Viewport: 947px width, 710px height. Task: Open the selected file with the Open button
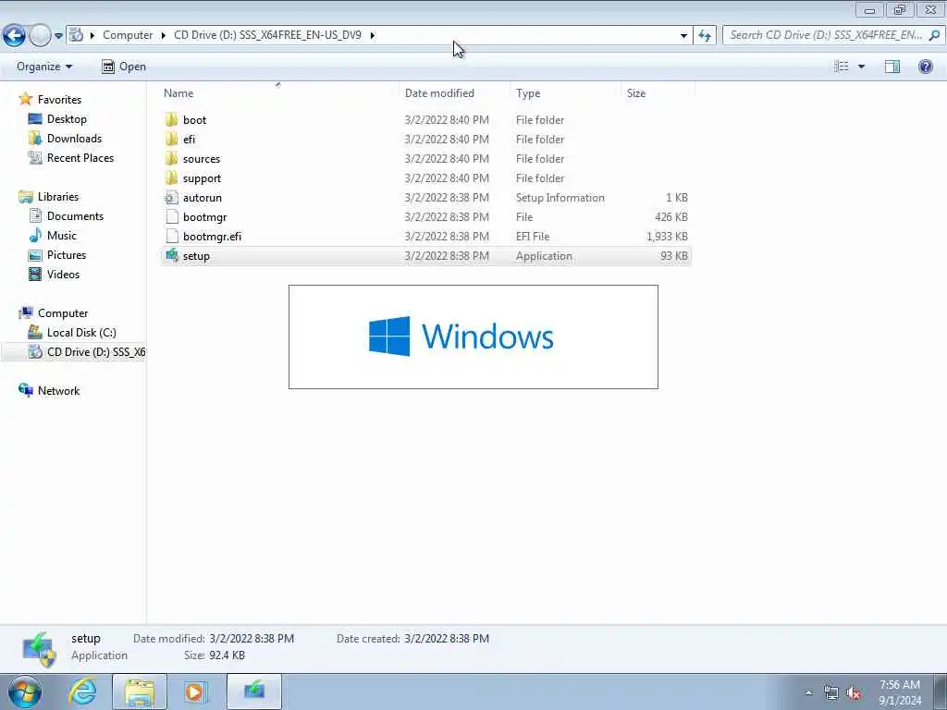(x=124, y=67)
